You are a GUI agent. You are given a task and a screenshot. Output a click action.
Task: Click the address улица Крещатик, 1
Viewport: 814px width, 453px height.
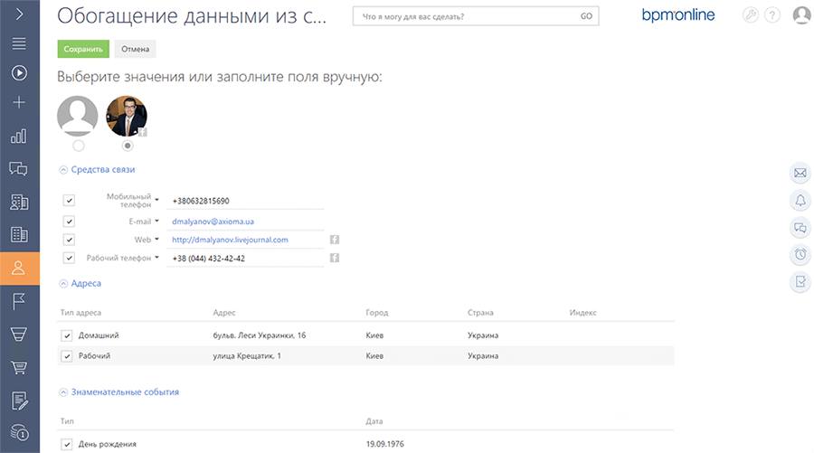(247, 356)
